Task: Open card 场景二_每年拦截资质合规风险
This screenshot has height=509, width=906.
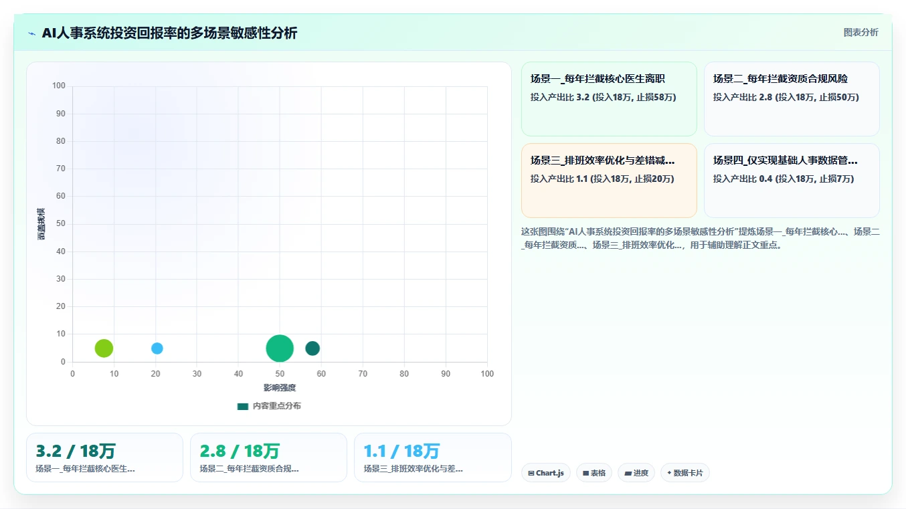Action: coord(792,99)
